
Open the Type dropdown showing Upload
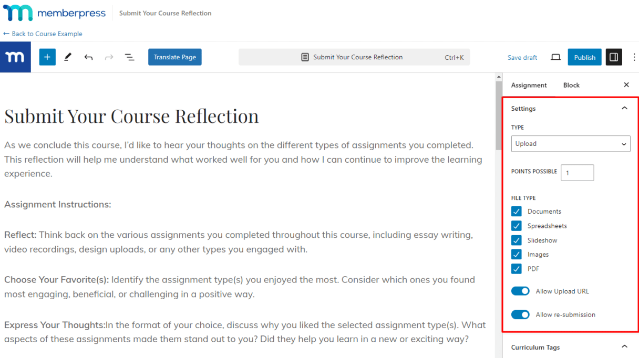(571, 144)
